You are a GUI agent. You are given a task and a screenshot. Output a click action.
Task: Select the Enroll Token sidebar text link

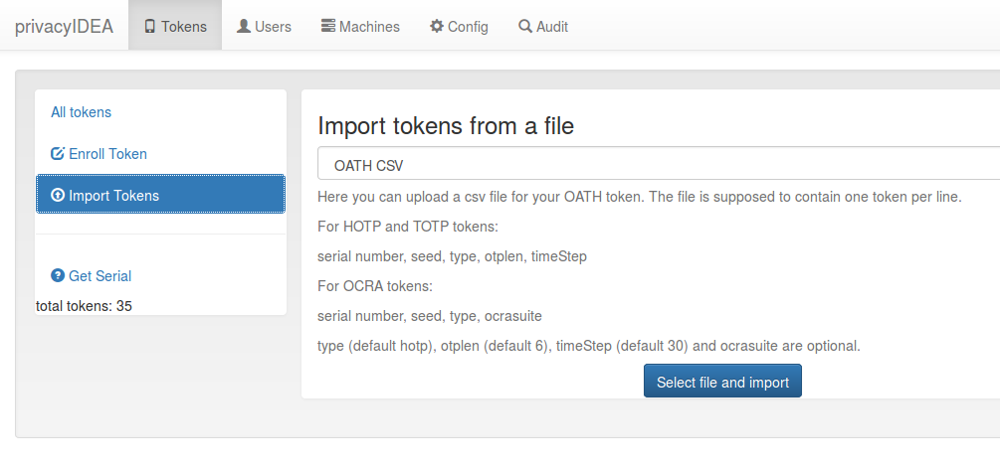107,154
